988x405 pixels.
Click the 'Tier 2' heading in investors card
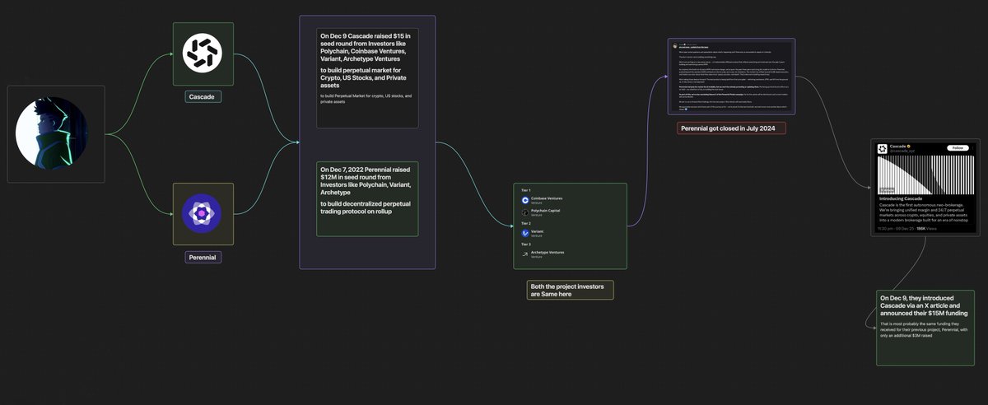(525, 223)
